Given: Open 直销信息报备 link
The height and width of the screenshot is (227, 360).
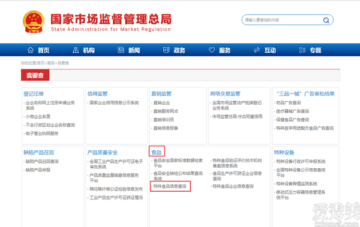Looking at the screenshot, I should click(166, 128).
